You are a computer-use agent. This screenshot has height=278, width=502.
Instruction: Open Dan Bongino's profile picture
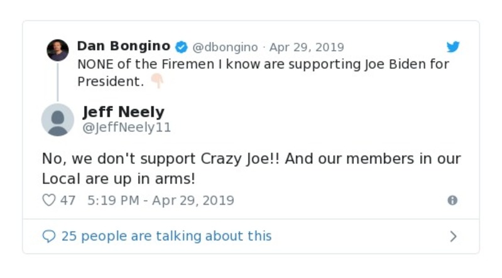pyautogui.click(x=58, y=50)
